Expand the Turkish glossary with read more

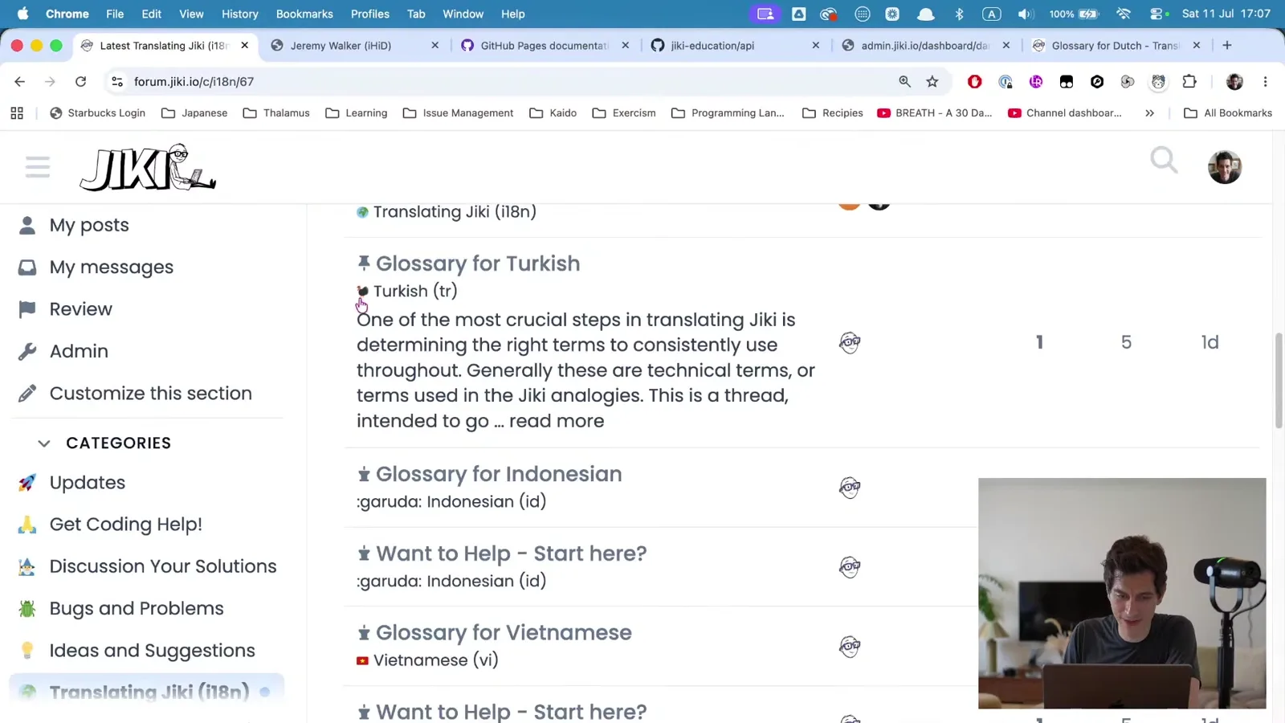[x=557, y=421]
